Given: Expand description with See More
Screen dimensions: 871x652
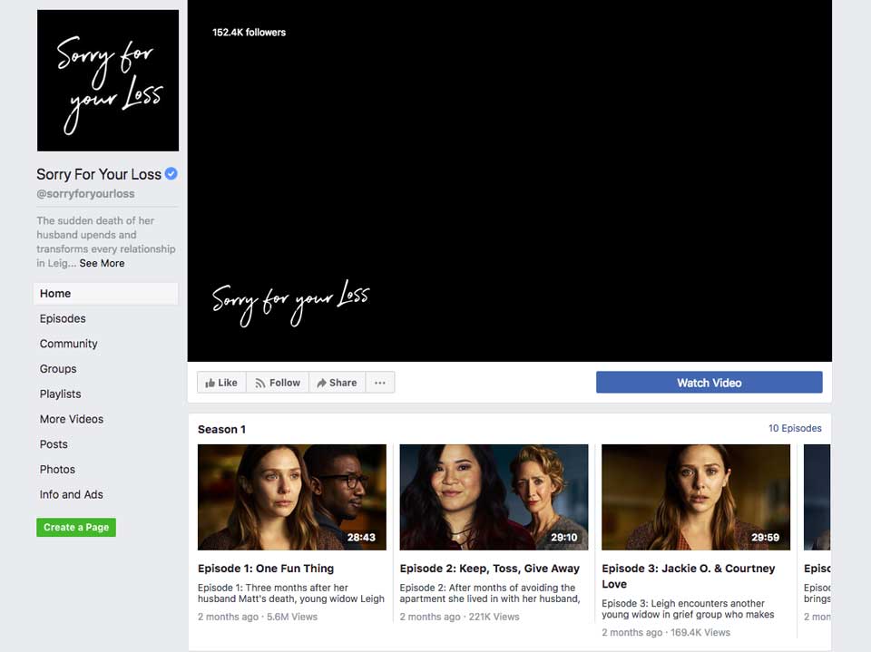Looking at the screenshot, I should click(102, 263).
